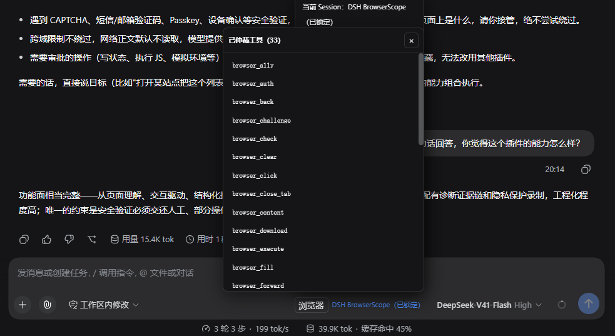Viewport: 615px width, 336px height.
Task: Click the 20:14 timestamp
Action: [554, 170]
